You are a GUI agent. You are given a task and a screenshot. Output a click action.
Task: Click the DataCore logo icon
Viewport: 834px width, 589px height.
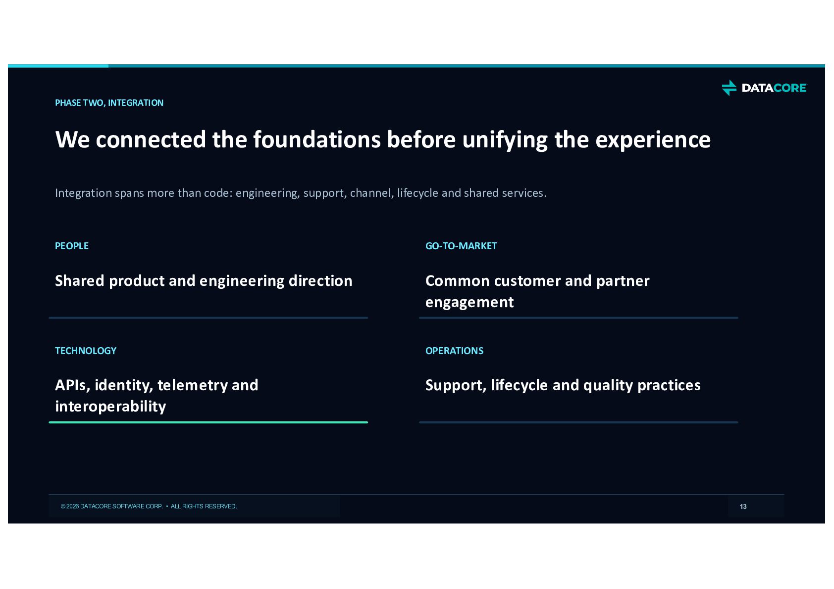(729, 88)
